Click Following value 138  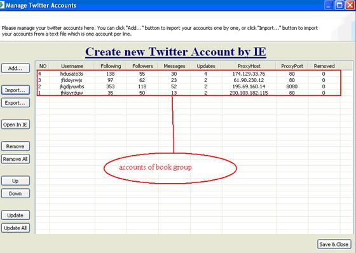point(111,74)
